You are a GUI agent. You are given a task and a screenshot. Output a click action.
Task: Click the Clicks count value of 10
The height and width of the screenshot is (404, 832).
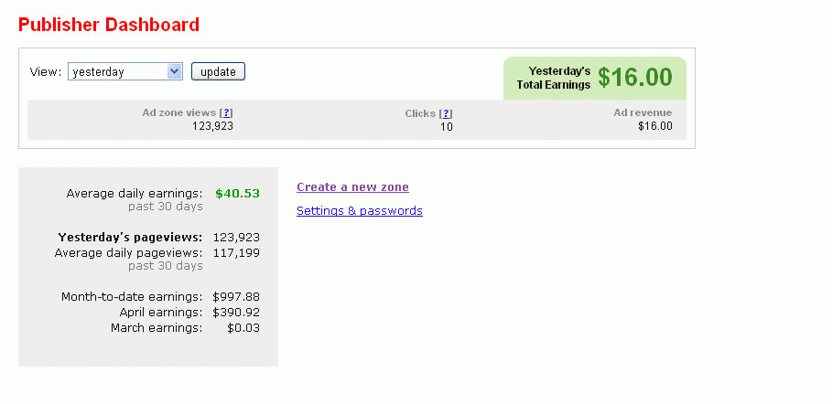click(x=446, y=127)
